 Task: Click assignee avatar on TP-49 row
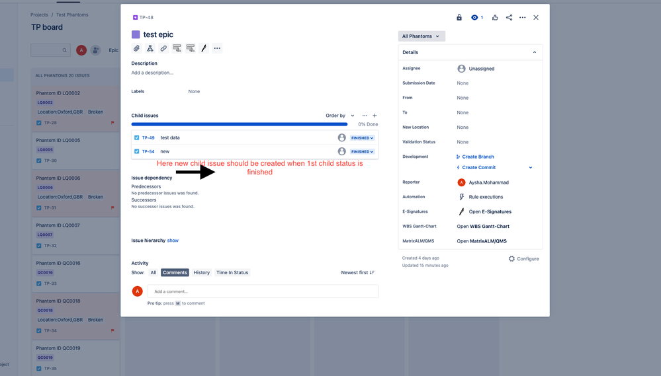point(342,137)
